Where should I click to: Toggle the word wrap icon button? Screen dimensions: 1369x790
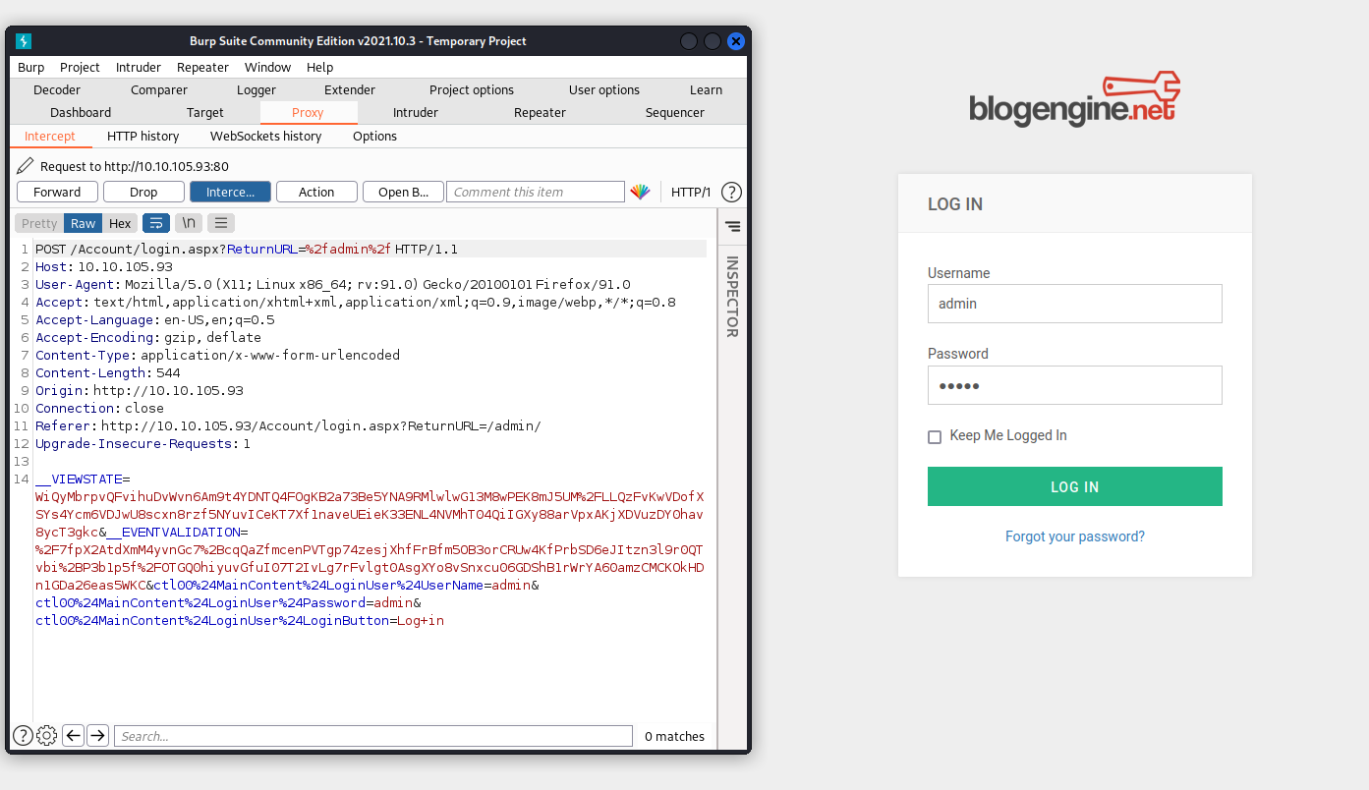pyautogui.click(x=156, y=223)
